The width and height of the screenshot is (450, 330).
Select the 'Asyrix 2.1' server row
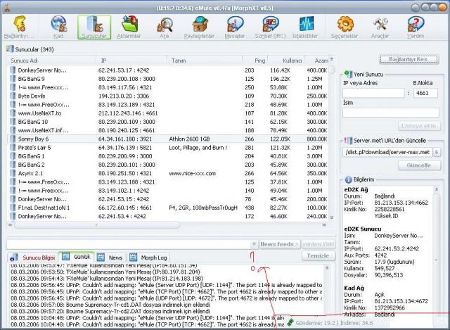[x=168, y=173]
